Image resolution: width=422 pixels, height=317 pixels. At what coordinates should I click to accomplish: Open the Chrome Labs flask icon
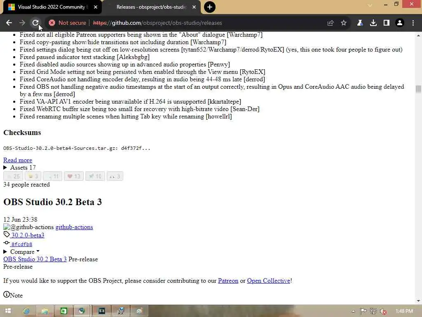point(360,23)
